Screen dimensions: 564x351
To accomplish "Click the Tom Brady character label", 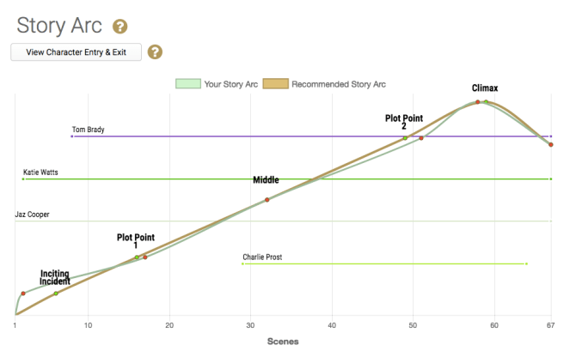I will point(89,130).
